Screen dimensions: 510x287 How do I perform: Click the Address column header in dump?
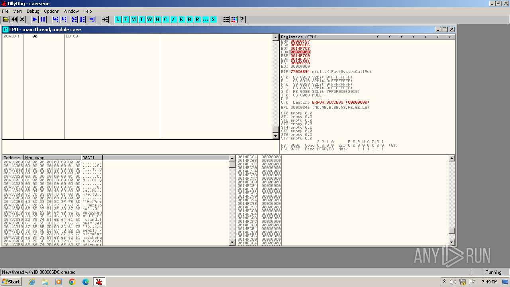[13, 157]
